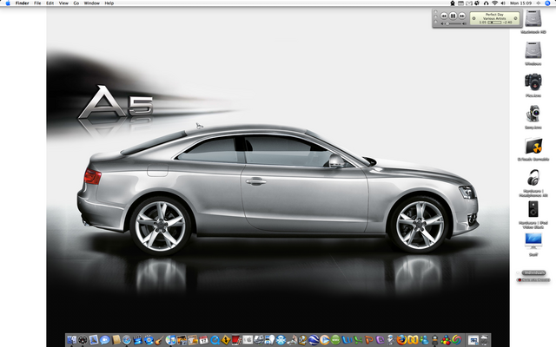The width and height of the screenshot is (556, 347).
Task: Click the Mon 15:09 clock
Action: (521, 3)
